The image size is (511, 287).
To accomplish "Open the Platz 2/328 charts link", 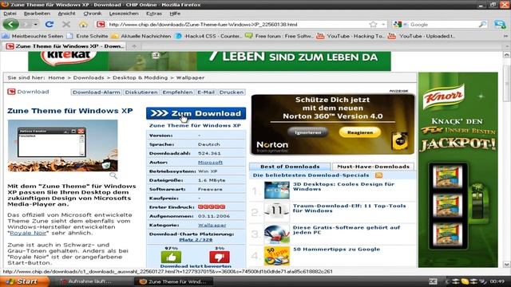I will (196, 240).
